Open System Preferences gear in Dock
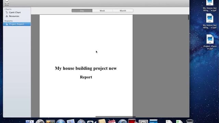219x123 pixels. pos(143,122)
